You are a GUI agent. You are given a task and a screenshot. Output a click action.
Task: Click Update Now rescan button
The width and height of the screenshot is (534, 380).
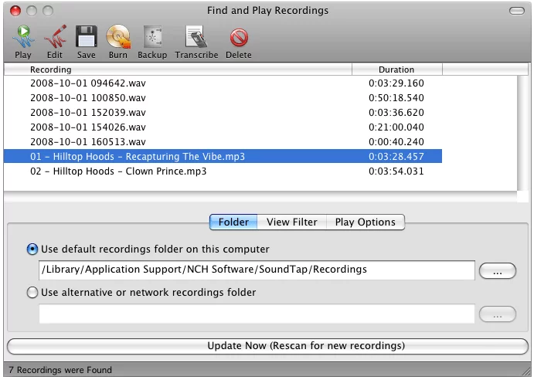click(x=267, y=346)
